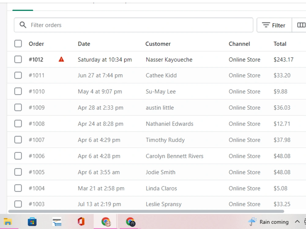Click customer Nasser Kayoueche
Viewport: 306px width, 229px height.
coord(169,60)
